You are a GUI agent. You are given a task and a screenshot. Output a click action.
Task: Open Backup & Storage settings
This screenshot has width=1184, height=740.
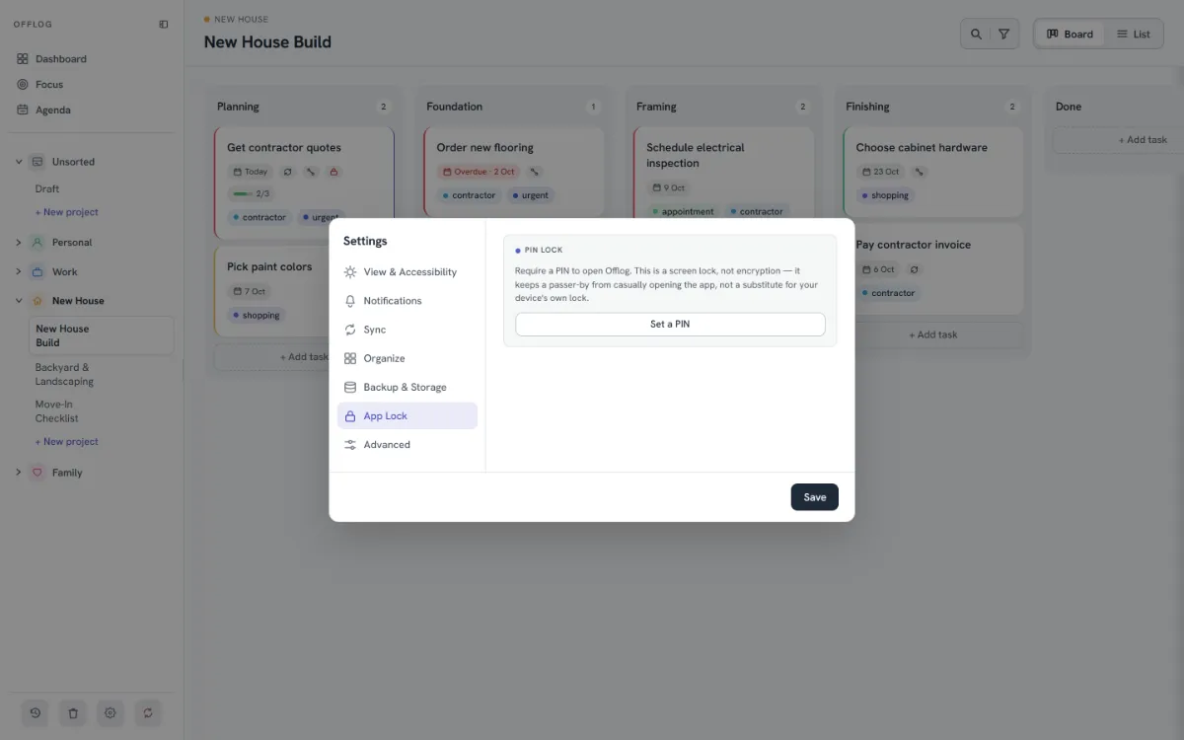[x=407, y=387]
